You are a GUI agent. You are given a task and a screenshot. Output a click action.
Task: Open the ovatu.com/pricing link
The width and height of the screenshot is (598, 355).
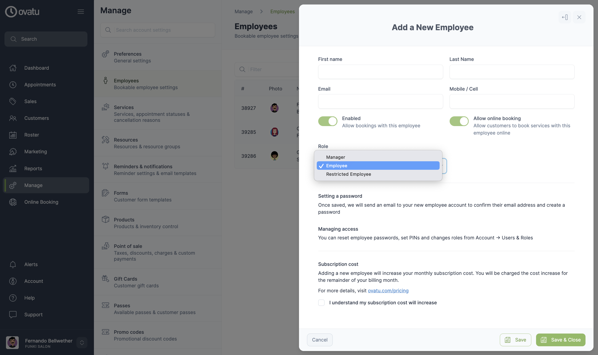[388, 291]
